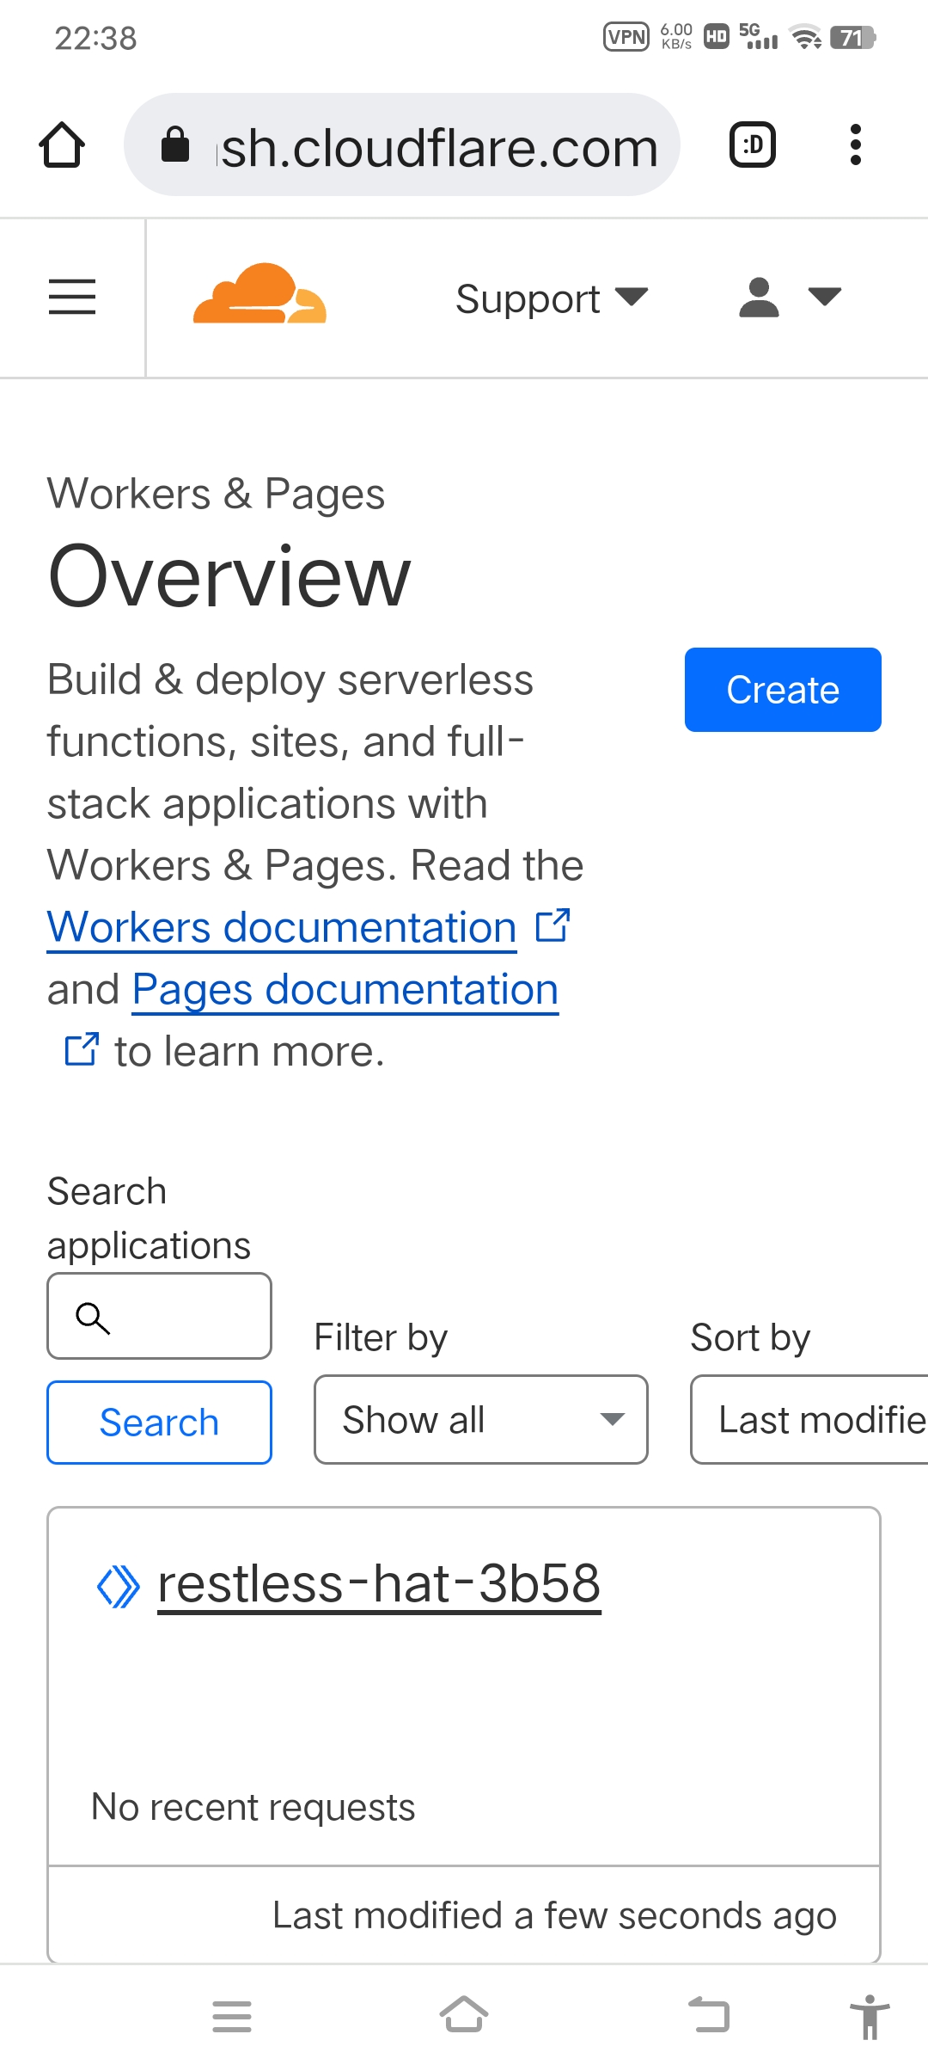Tap the cloudflare.com URL address bar
928x2071 pixels.
click(402, 144)
